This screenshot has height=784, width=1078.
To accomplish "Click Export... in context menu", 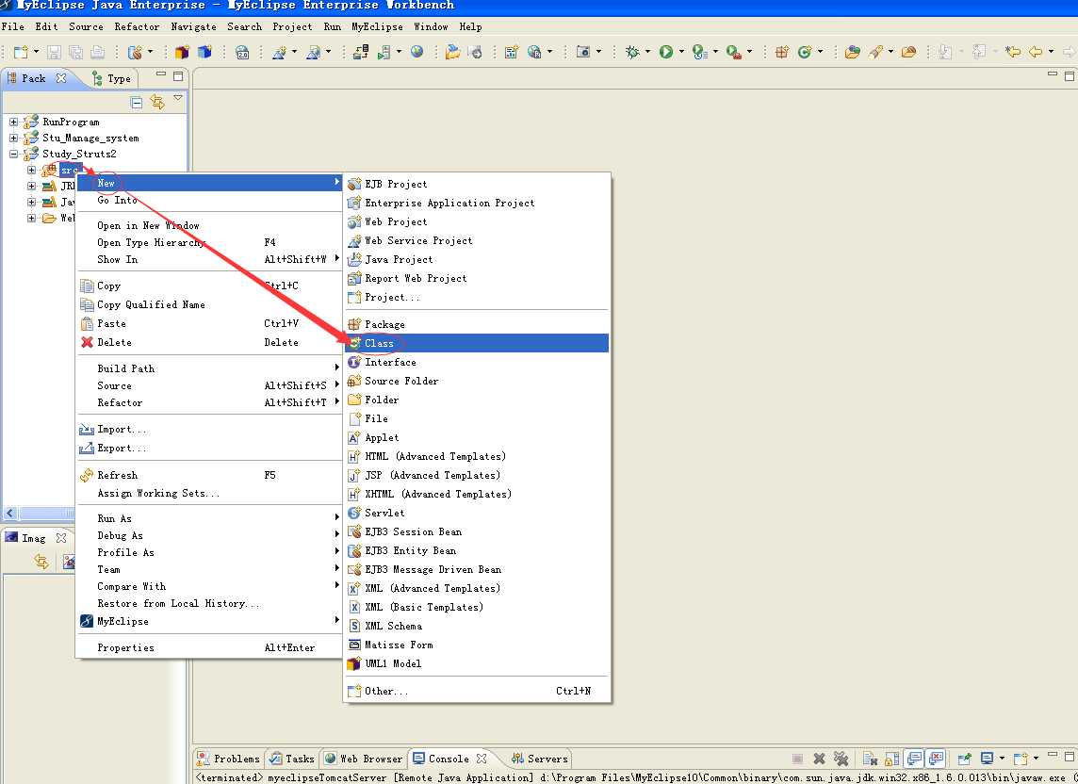I will point(209,448).
